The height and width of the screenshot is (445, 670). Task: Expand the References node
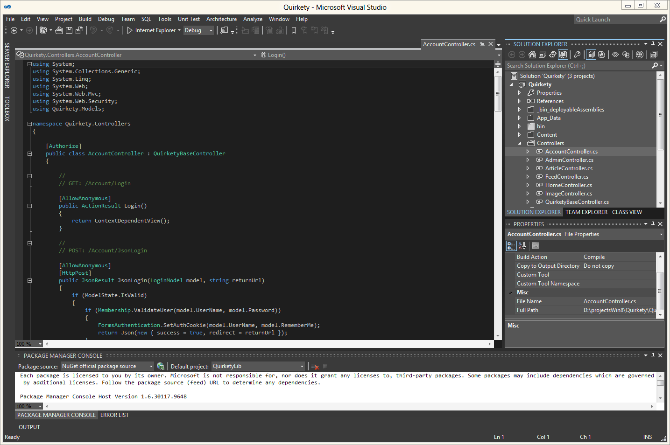pos(519,101)
